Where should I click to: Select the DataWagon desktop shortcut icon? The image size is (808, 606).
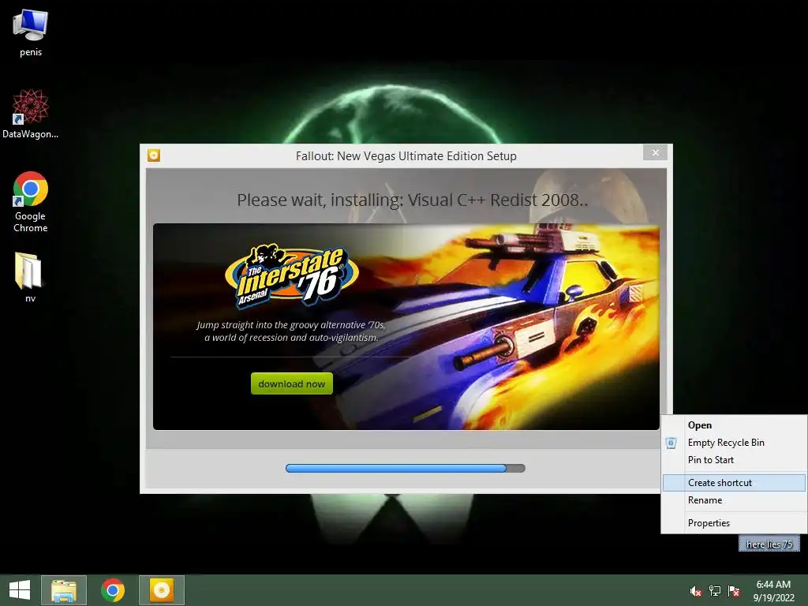(31, 114)
